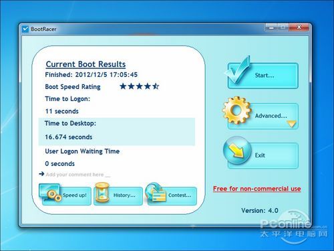
Task: Follow the Free for non-commercial use link
Action: pos(257,189)
